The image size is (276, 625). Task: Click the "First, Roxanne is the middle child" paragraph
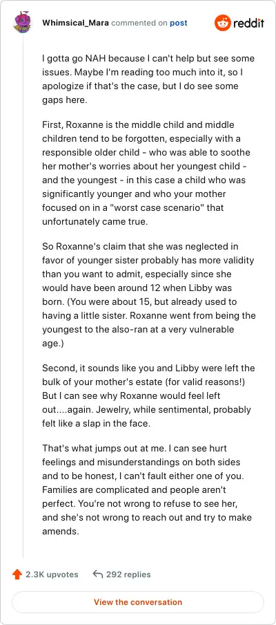coord(145,174)
